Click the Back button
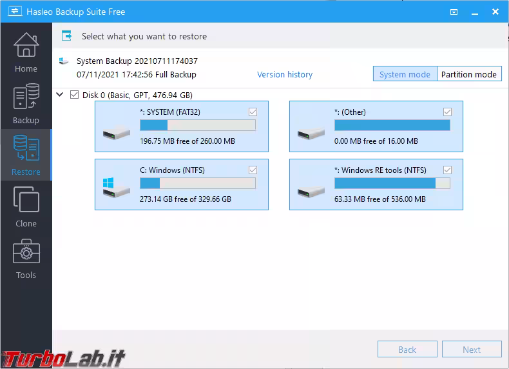509x369 pixels. click(x=407, y=350)
